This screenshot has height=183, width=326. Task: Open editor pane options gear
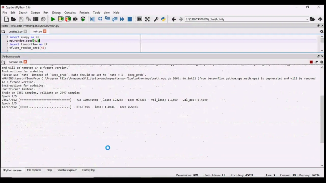pos(322,32)
